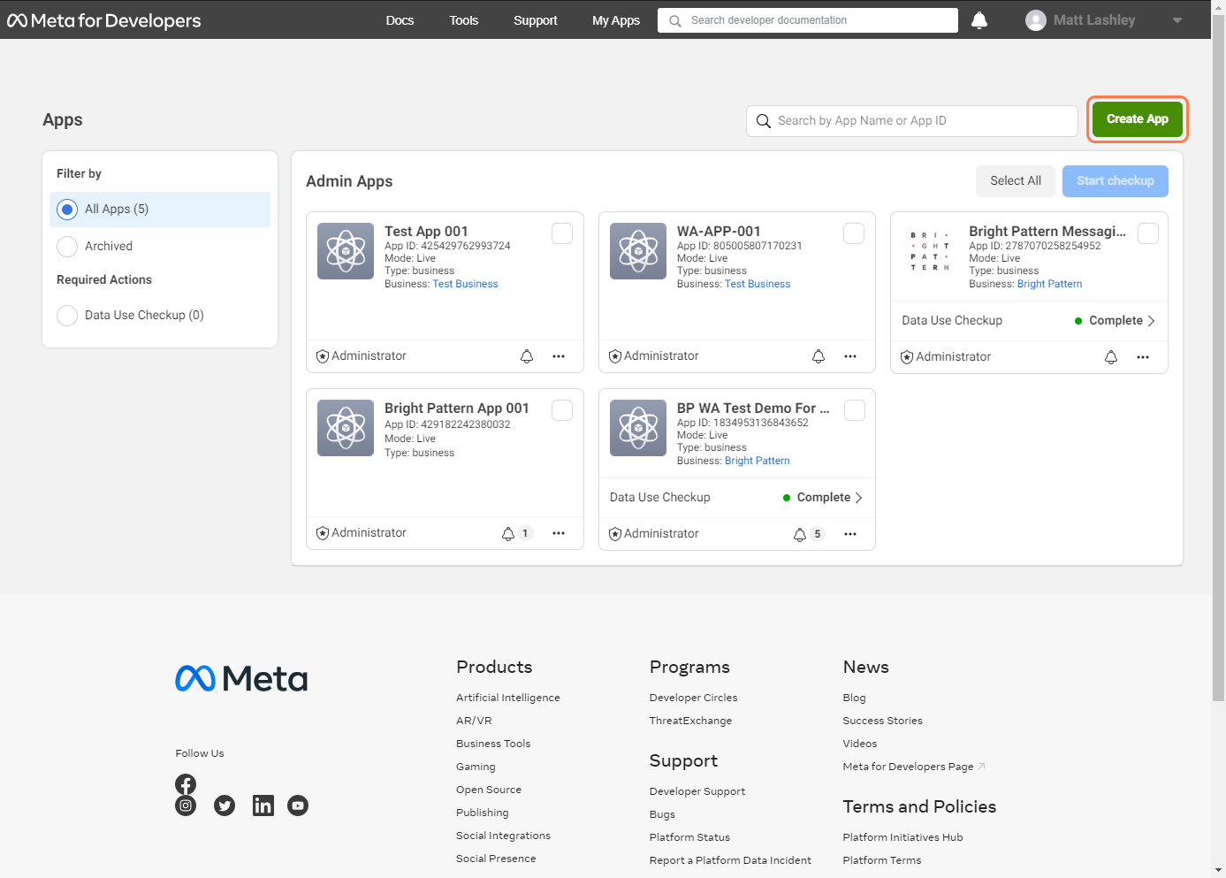This screenshot has width=1226, height=878.
Task: Click Matt Lashley profile avatar
Action: 1036,20
